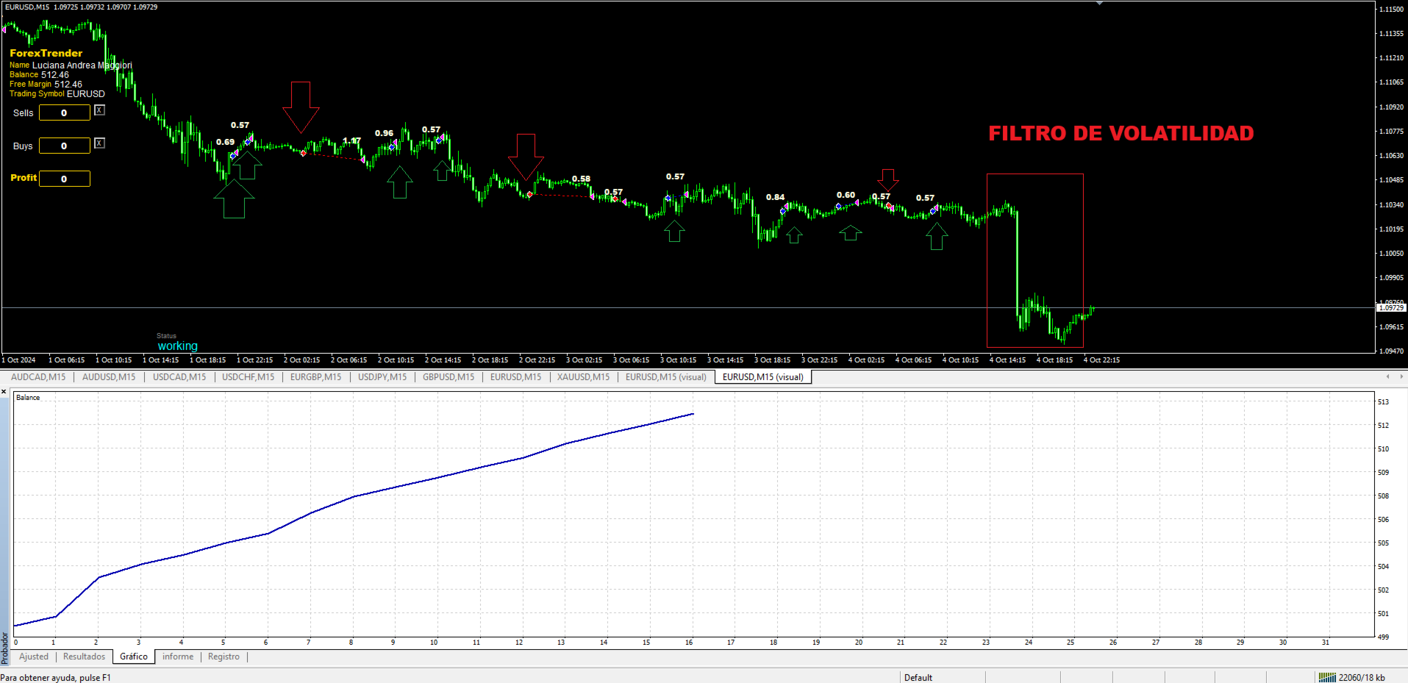The width and height of the screenshot is (1408, 683).
Task: Open the Registro tester tab
Action: click(x=224, y=657)
